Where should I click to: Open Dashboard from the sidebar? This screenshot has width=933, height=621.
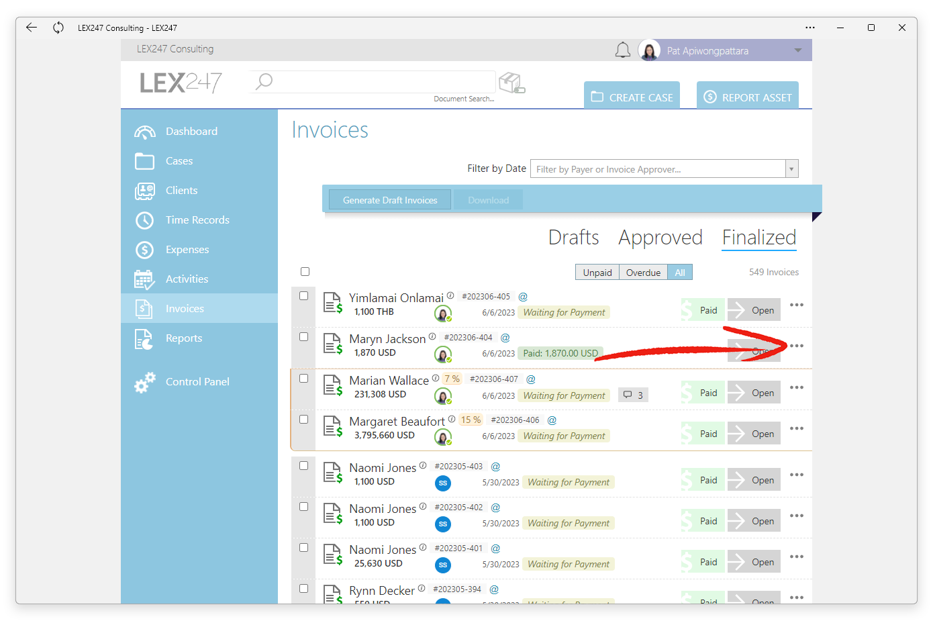199,132
